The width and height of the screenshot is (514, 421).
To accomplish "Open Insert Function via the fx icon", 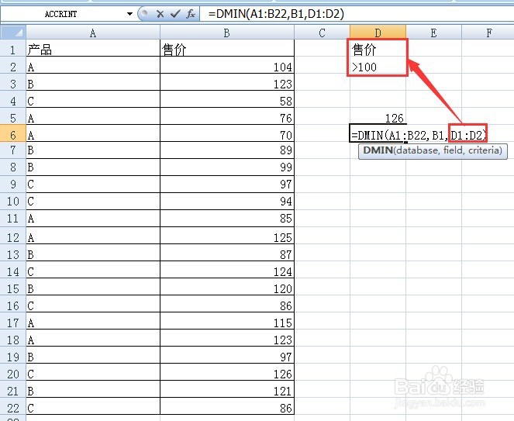I will pyautogui.click(x=191, y=14).
